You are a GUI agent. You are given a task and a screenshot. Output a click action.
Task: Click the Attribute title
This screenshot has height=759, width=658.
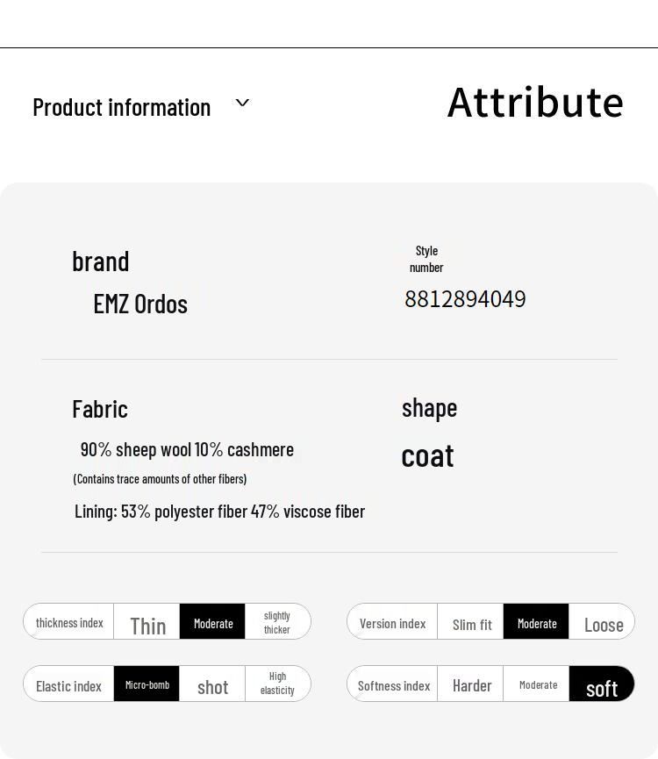[x=535, y=103]
